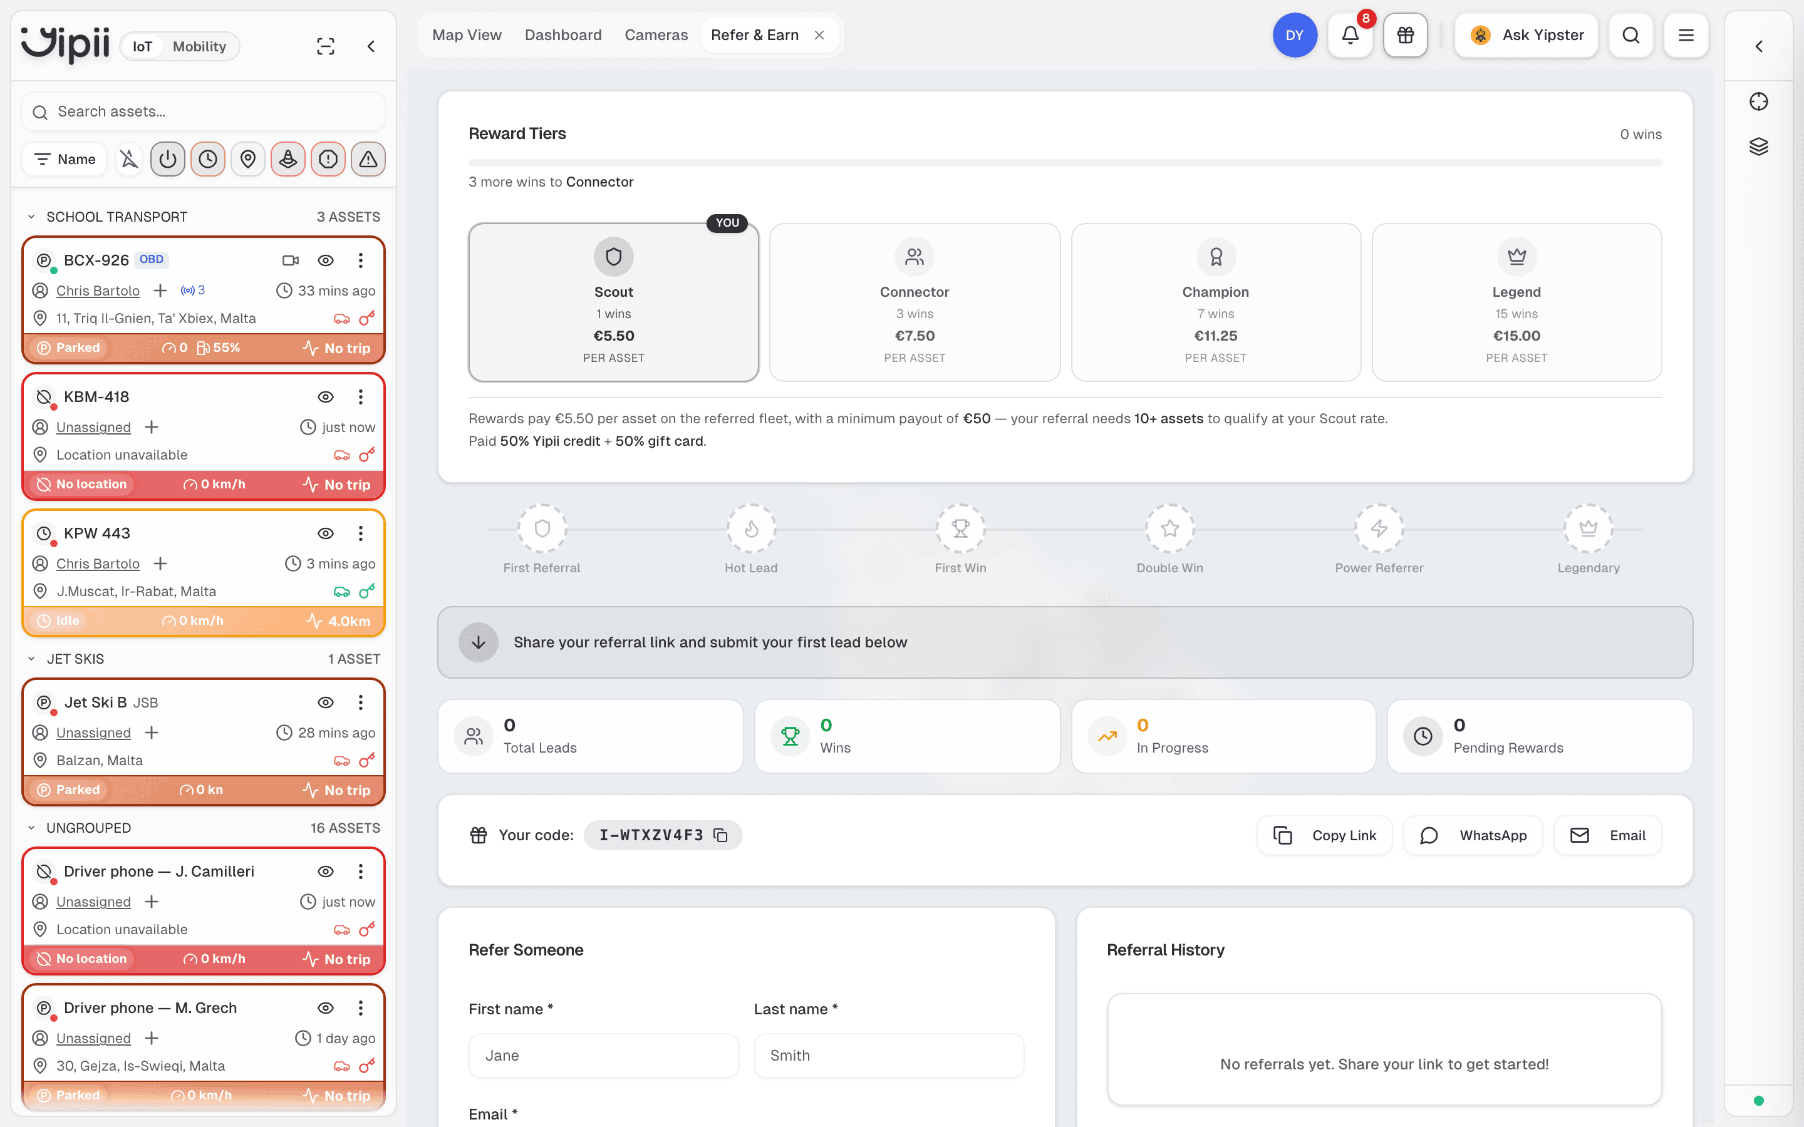This screenshot has height=1127, width=1804.
Task: Toggle the warning triangle filter
Action: [x=368, y=159]
